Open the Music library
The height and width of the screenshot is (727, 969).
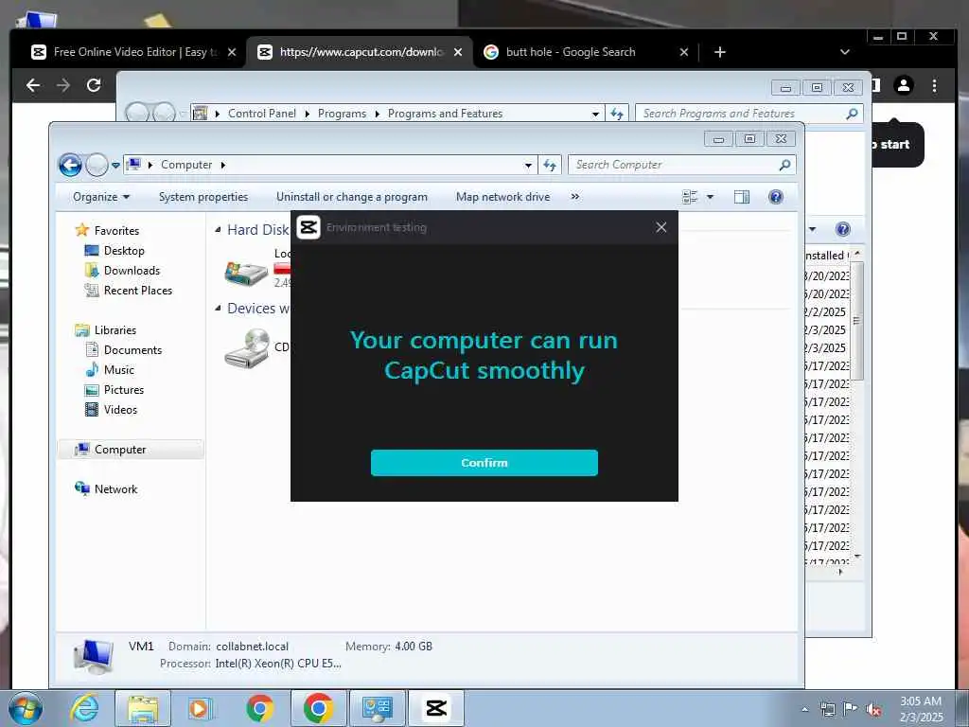click(118, 370)
